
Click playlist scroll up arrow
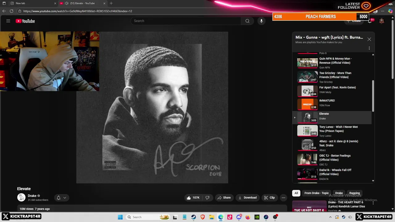point(373,55)
